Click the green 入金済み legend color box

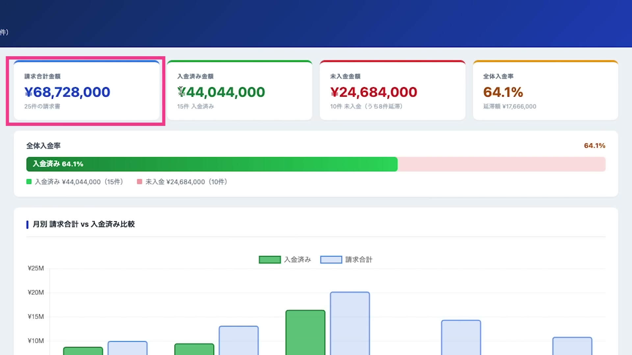[270, 260]
